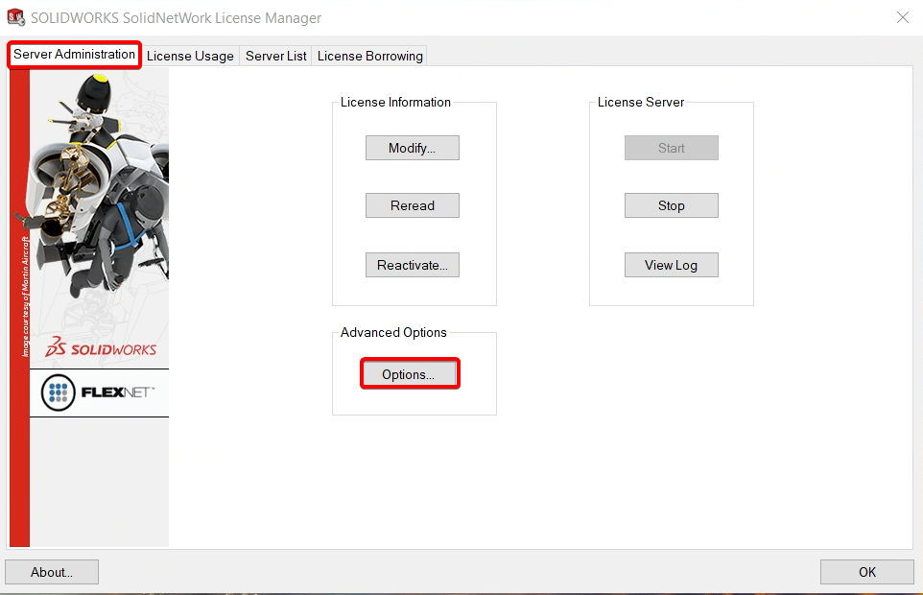Close the License Manager window
Screen dimensions: 923x595
(x=903, y=17)
